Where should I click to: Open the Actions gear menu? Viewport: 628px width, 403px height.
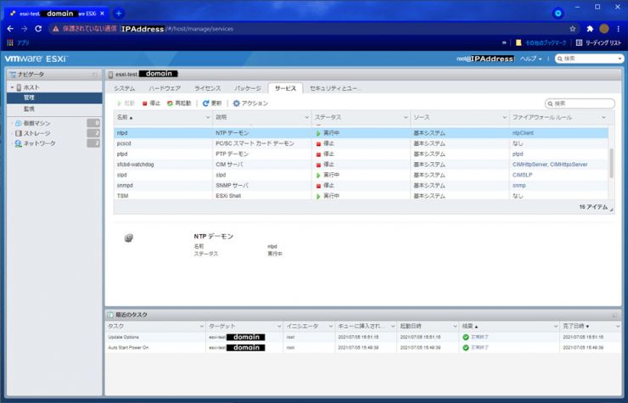[x=250, y=104]
